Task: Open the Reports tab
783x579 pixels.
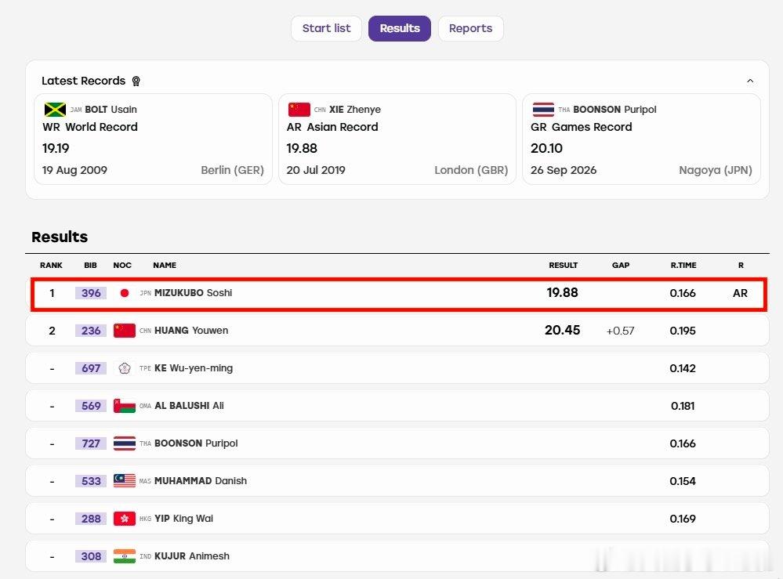Action: pyautogui.click(x=470, y=28)
